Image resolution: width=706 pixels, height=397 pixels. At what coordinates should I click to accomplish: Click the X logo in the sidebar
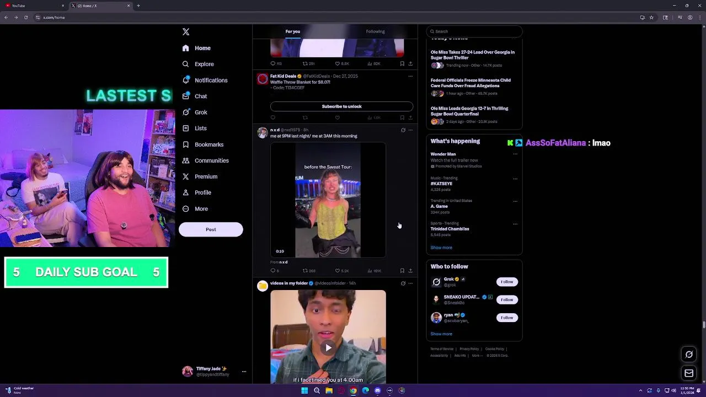[x=186, y=32]
